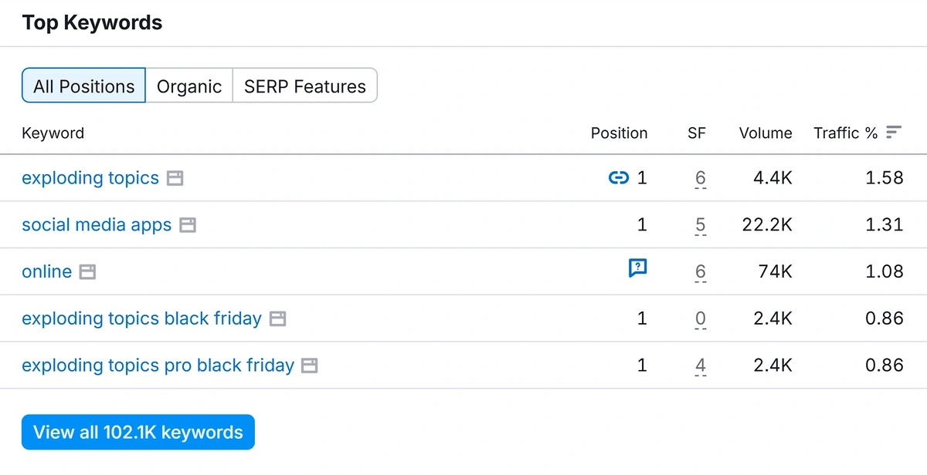Open SERP preview icon beside social media apps
Viewport: 927px width, 475px height.
(188, 225)
